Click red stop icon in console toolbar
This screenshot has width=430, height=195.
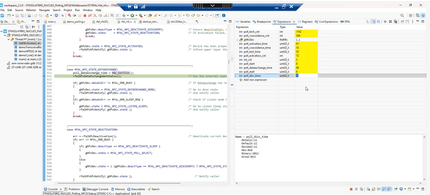pyautogui.click(x=351, y=189)
